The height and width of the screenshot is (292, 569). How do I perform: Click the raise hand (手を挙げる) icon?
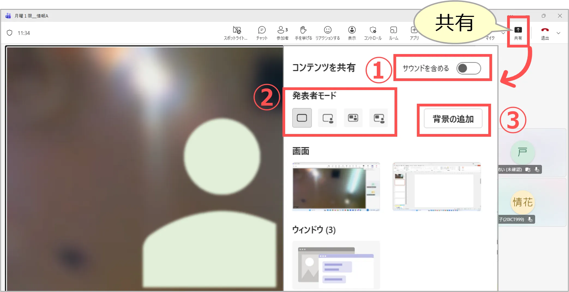coord(303,33)
